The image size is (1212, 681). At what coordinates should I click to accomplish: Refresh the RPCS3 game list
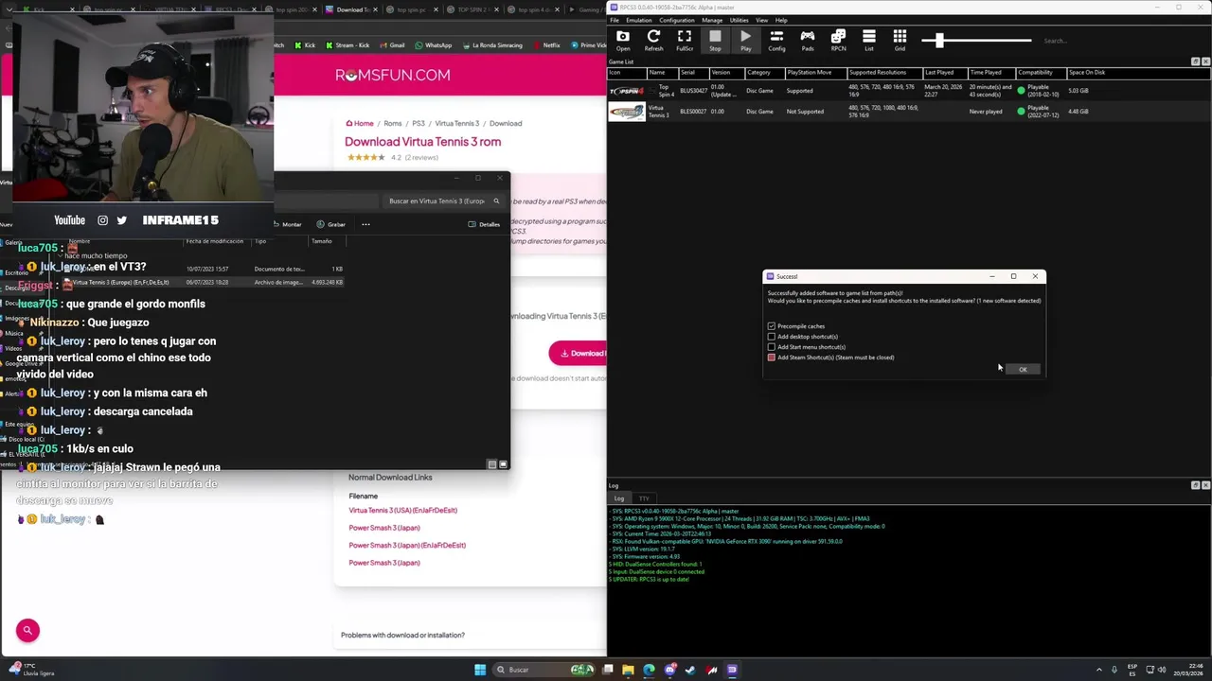tap(653, 41)
